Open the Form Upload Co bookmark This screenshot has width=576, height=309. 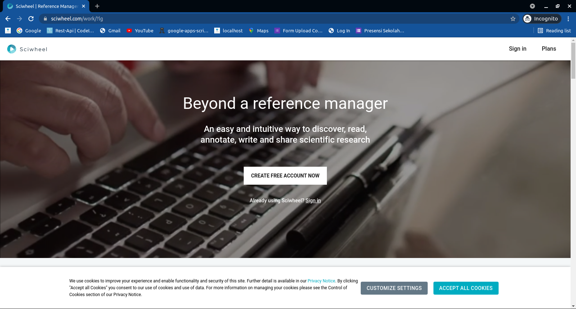click(298, 31)
